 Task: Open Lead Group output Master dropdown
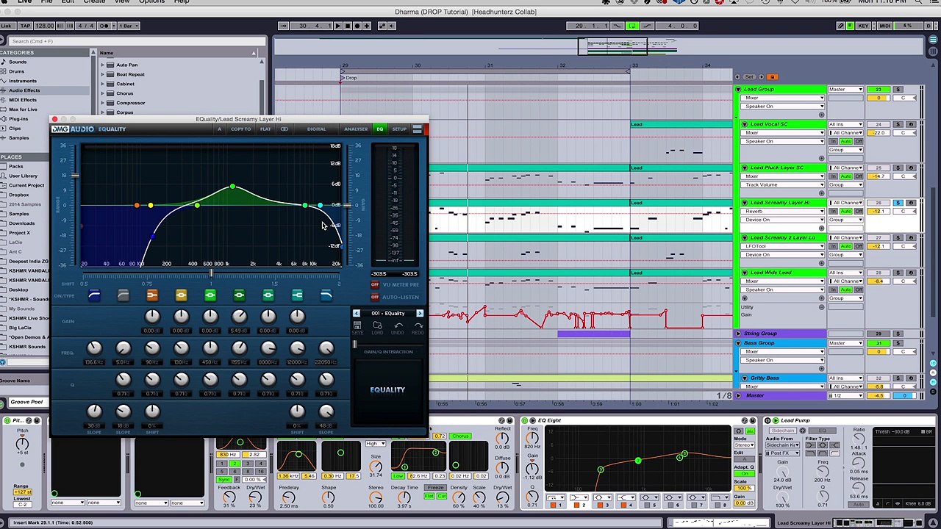click(845, 90)
